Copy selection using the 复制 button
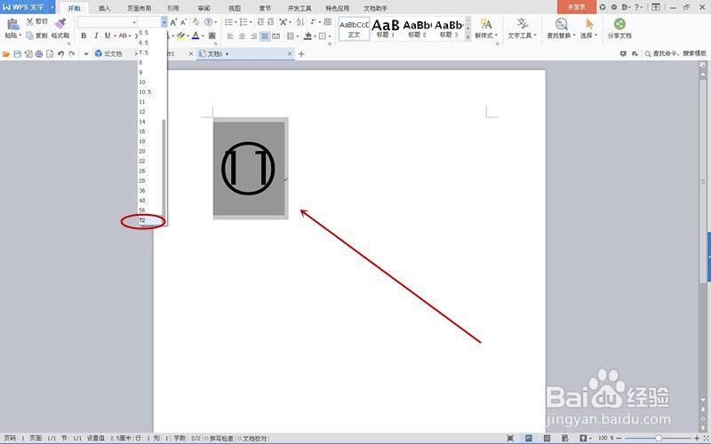The image size is (711, 444). point(37,36)
